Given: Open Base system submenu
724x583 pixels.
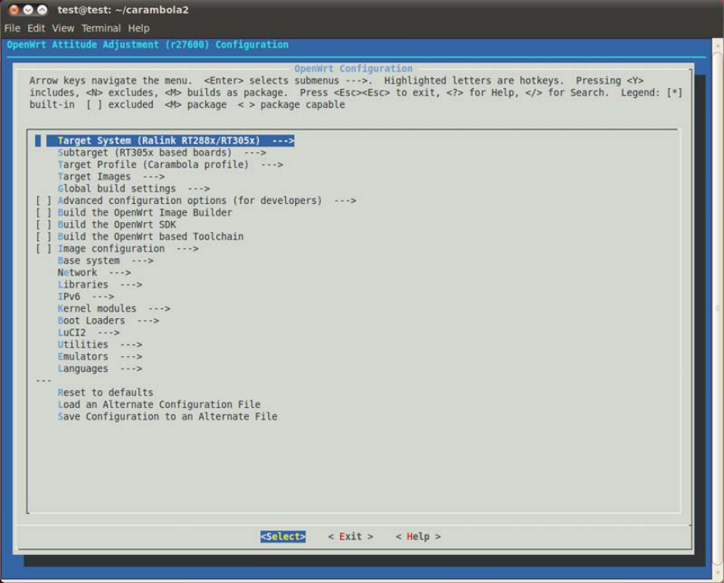Looking at the screenshot, I should pyautogui.click(x=105, y=261).
